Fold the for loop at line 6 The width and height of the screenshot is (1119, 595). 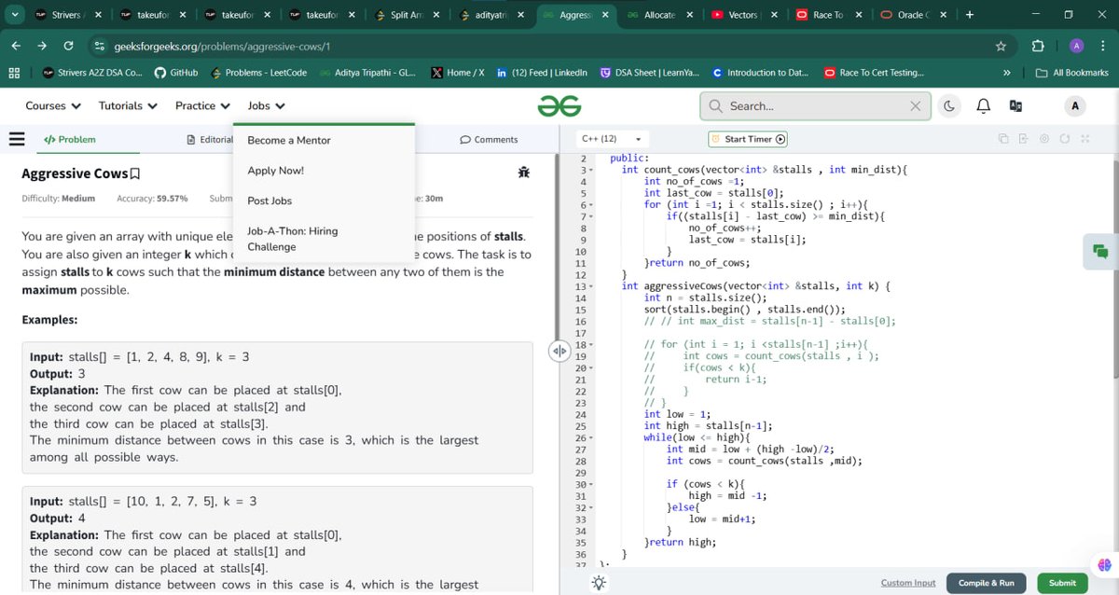click(590, 205)
